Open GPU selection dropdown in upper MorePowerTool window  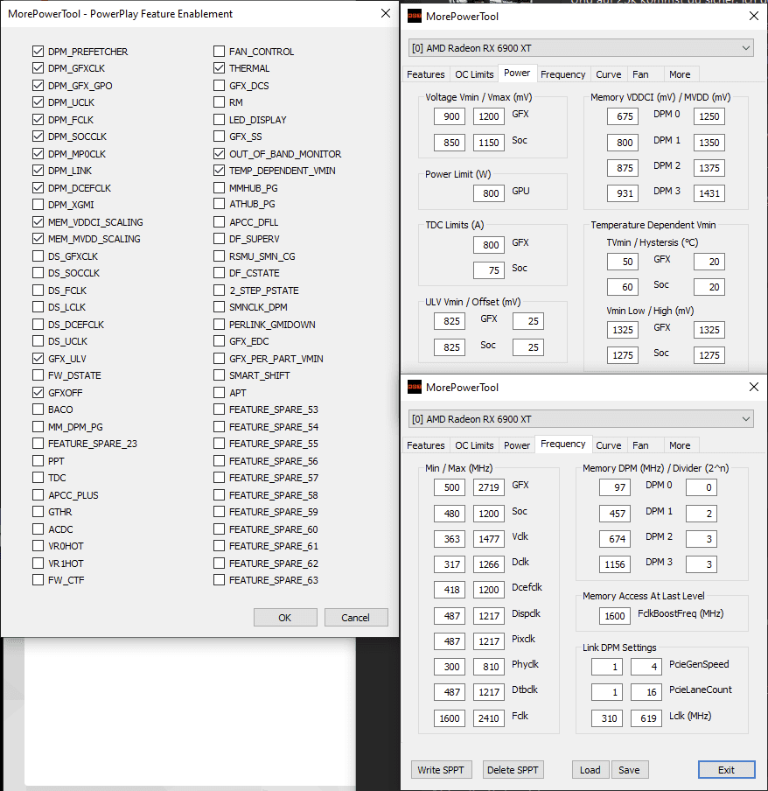(581, 48)
